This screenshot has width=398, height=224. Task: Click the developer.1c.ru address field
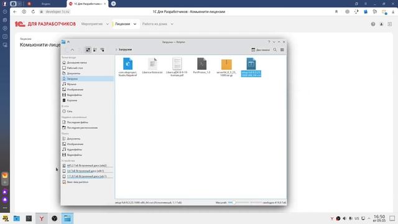(x=57, y=12)
